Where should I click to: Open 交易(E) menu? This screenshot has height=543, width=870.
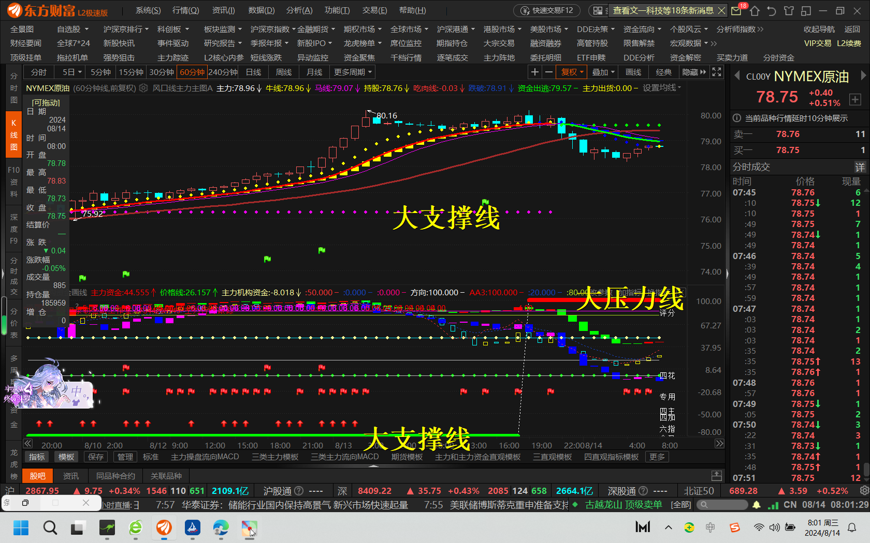374,10
